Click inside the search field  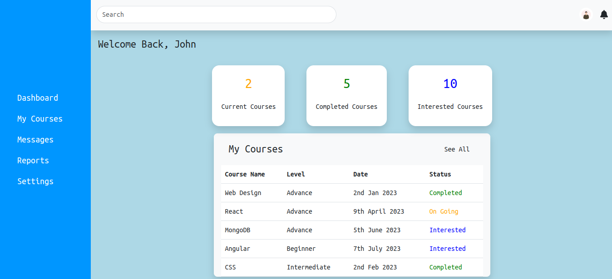click(217, 15)
